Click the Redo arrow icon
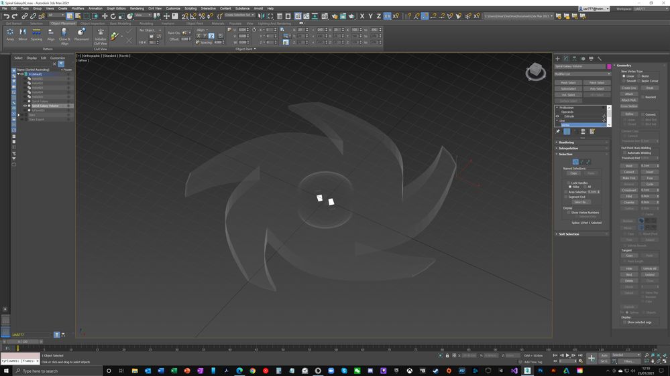 15,16
